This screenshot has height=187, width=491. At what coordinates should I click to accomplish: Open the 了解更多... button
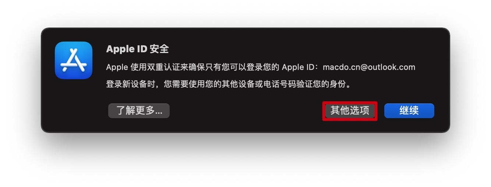(139, 111)
